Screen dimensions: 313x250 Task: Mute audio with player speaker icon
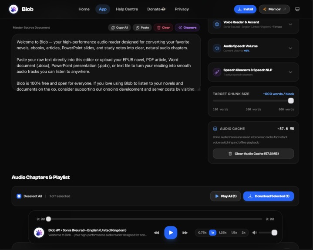(255, 233)
